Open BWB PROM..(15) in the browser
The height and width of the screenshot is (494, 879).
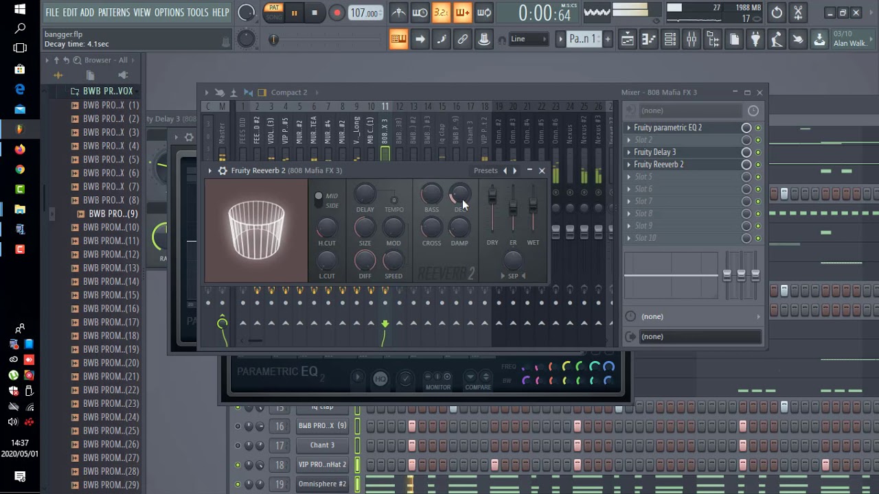point(111,295)
